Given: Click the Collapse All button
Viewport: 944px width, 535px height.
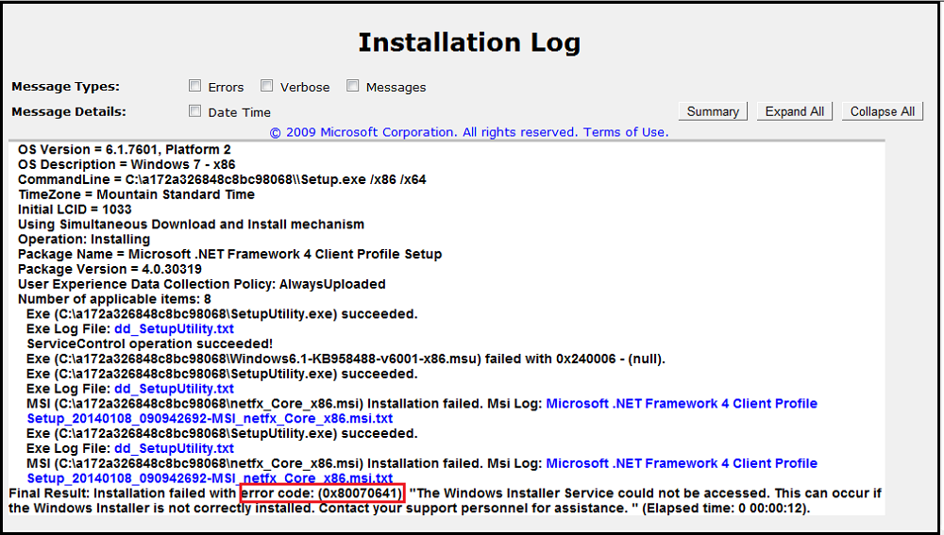Looking at the screenshot, I should tap(882, 111).
